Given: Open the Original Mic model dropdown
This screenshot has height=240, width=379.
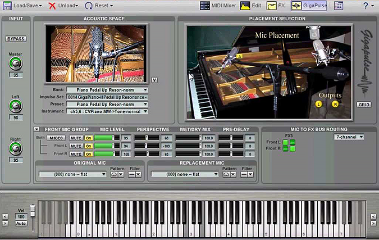Looking at the screenshot, I should [x=73, y=174].
